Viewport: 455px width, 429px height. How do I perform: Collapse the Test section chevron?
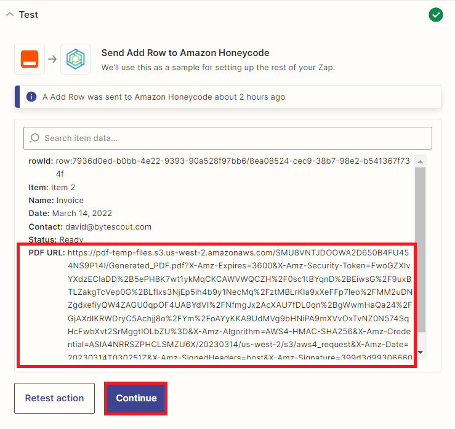(x=9, y=15)
